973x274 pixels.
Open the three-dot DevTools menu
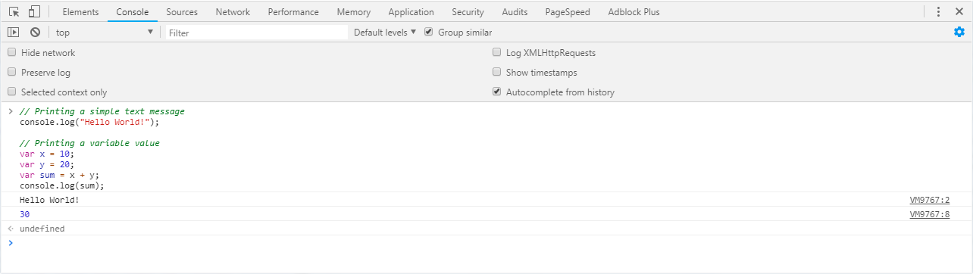938,12
